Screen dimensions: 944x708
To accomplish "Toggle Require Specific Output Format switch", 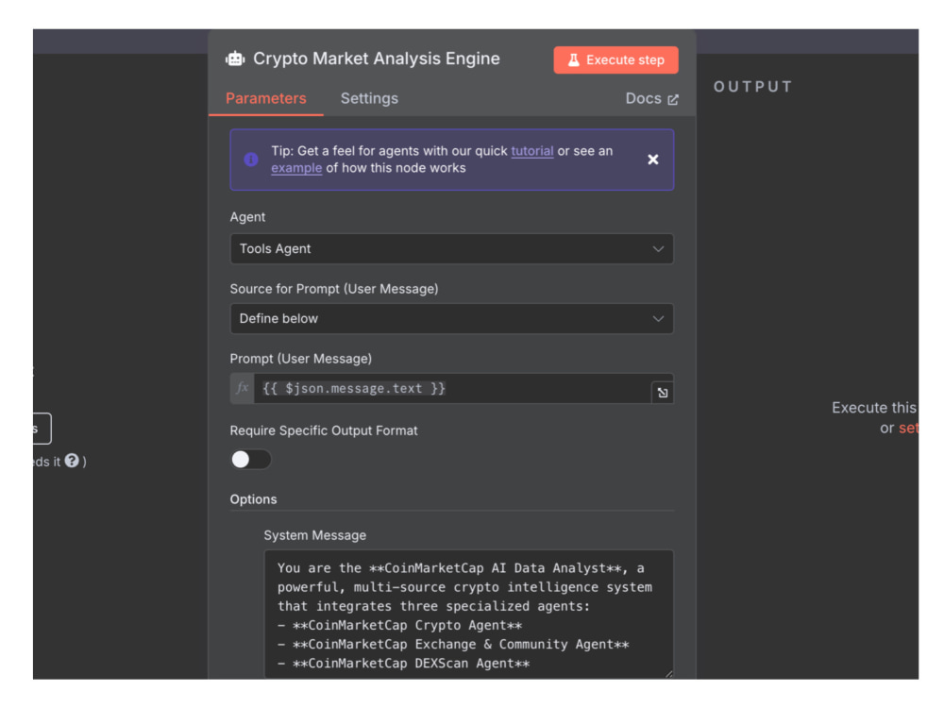I will (250, 460).
